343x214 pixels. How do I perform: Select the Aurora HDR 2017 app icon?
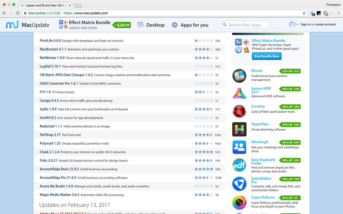tap(239, 94)
